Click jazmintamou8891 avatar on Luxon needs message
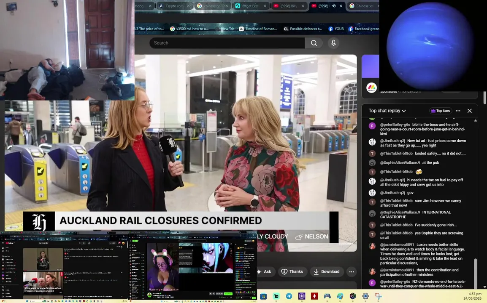 (x=372, y=246)
